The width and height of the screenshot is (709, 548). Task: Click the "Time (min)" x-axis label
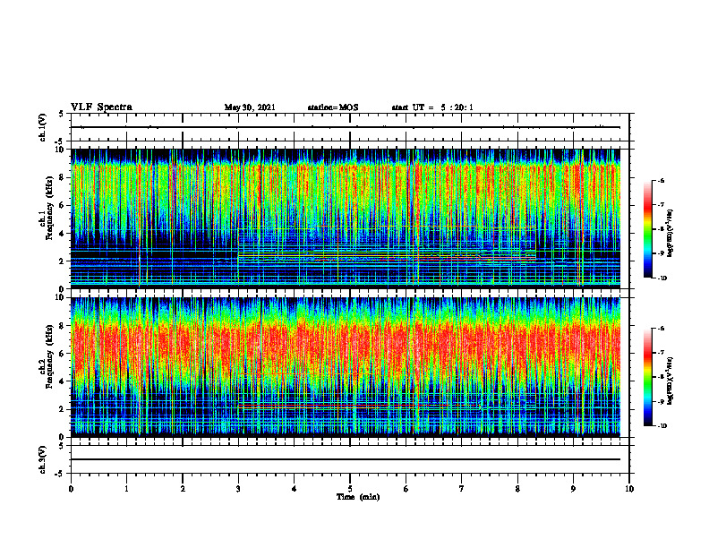(358, 497)
